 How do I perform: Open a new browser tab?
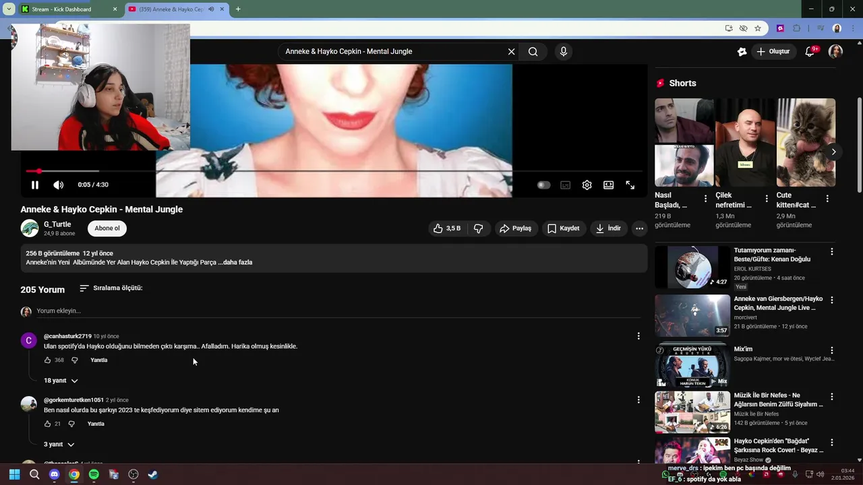[238, 9]
